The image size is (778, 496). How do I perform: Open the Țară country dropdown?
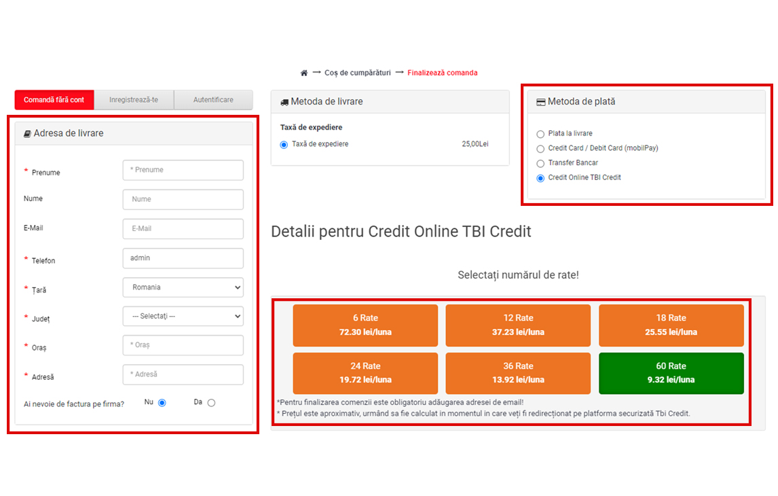pos(183,287)
